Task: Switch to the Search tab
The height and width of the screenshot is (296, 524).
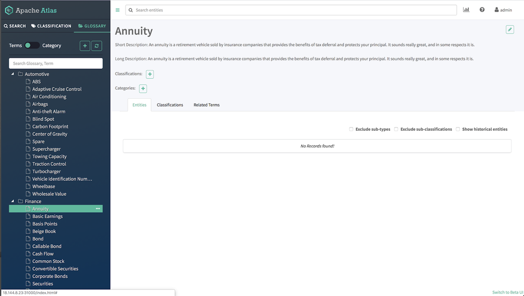Action: coord(15,26)
